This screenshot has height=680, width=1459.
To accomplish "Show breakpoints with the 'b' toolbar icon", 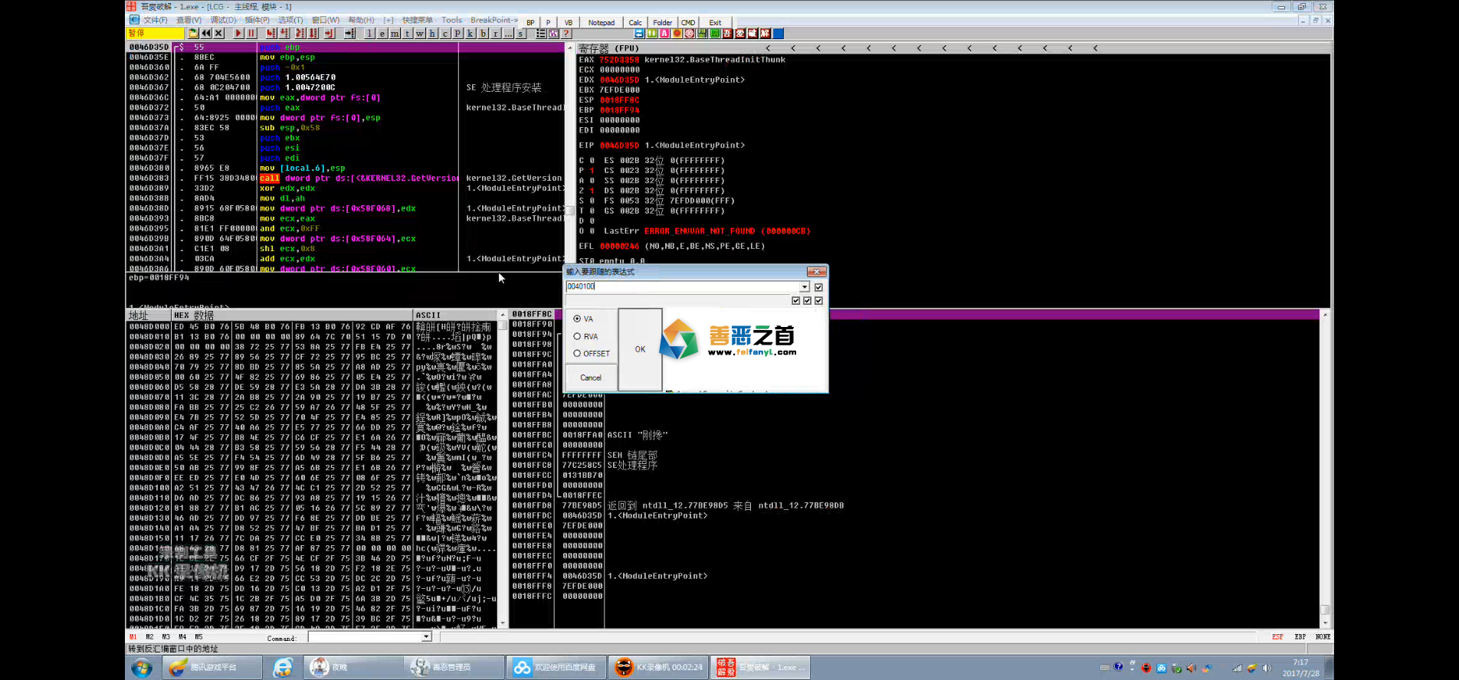I will 483,34.
